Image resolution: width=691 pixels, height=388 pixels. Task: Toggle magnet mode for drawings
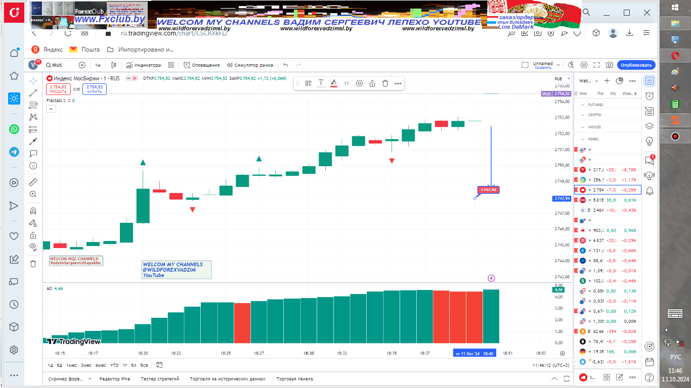[x=33, y=211]
